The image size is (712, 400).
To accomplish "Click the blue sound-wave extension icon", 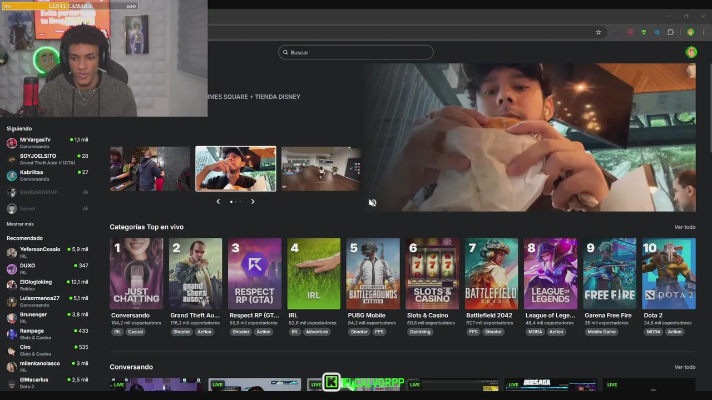I will pos(657,32).
